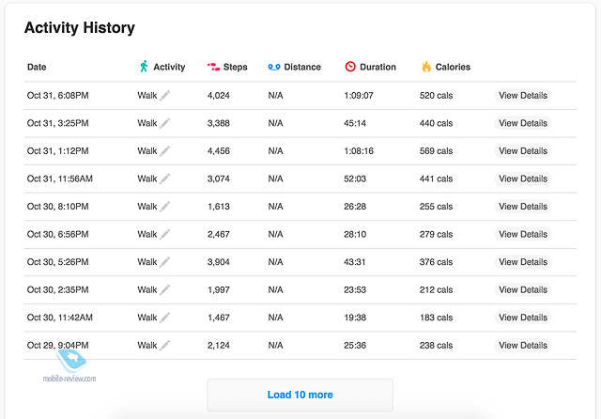
Task: Click the flame Calories icon
Action: coord(426,67)
